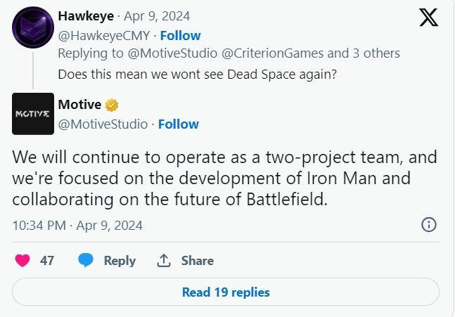Open Hawkeye's Dead Space reply text
The width and height of the screenshot is (455, 317).
click(x=197, y=74)
